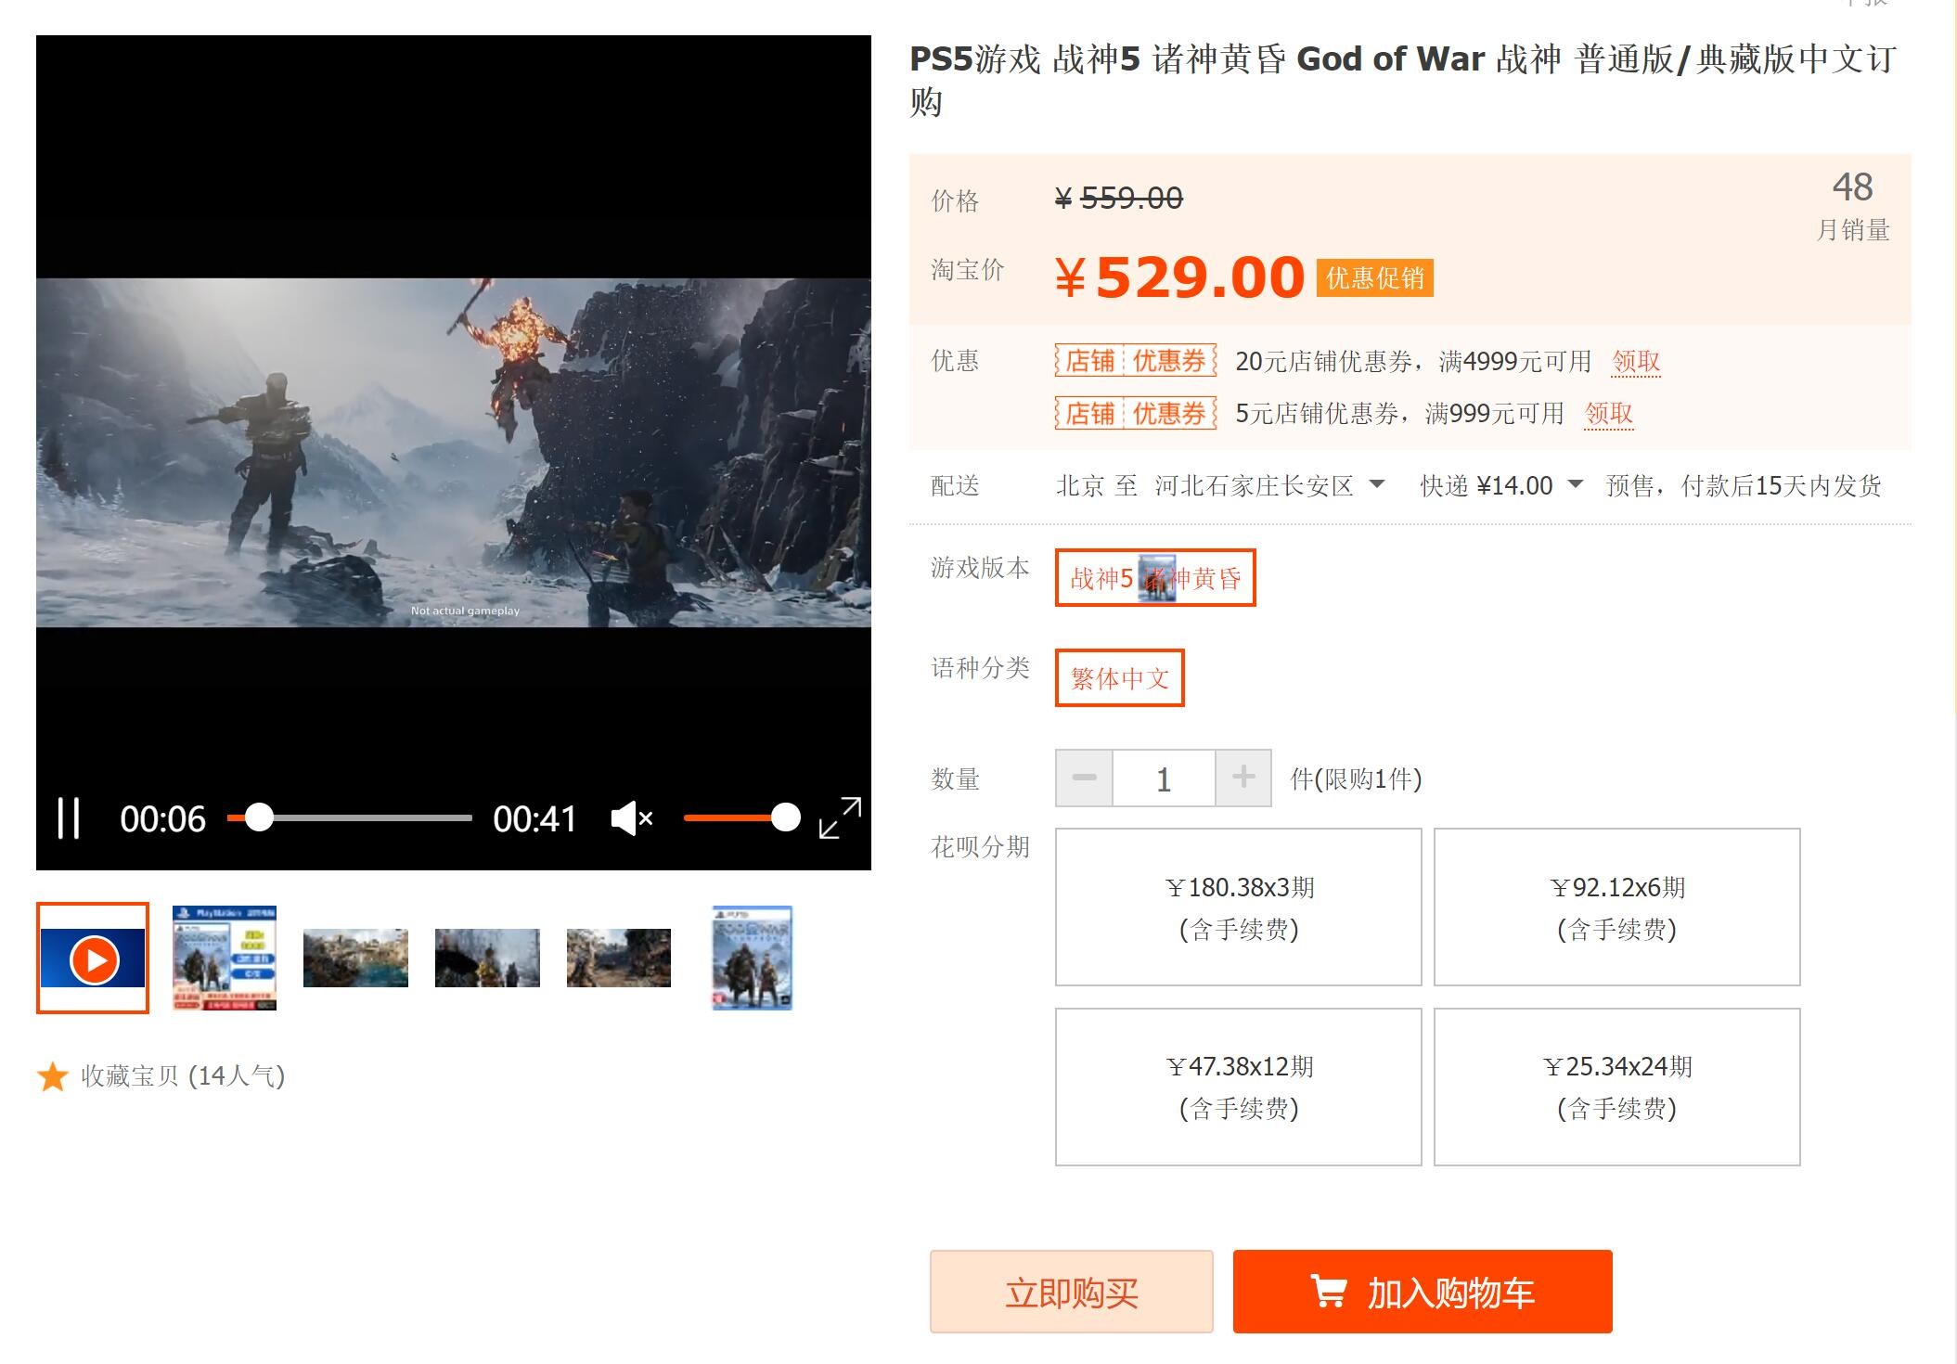Click the 优惠促销 promotion tag
The width and height of the screenshot is (1957, 1364).
[x=1375, y=277]
